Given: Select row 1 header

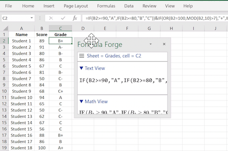Looking at the screenshot, I should point(4,35).
